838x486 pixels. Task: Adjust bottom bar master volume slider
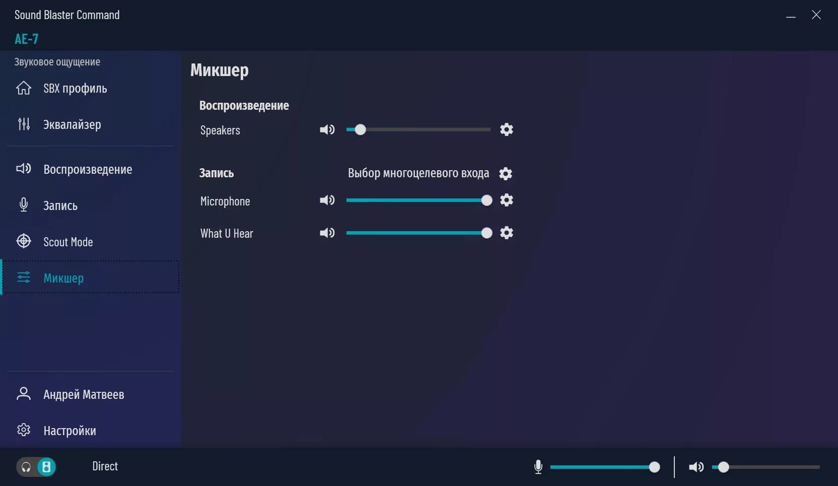[765, 467]
